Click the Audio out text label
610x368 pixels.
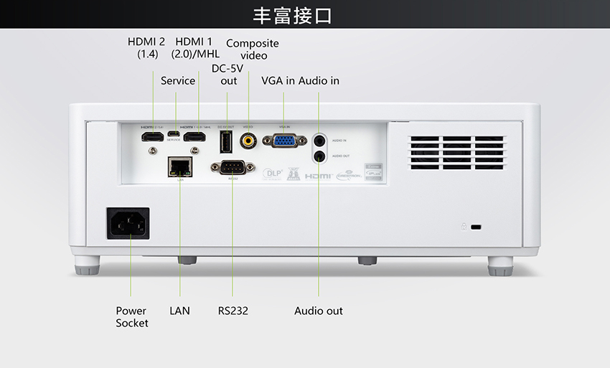318,311
